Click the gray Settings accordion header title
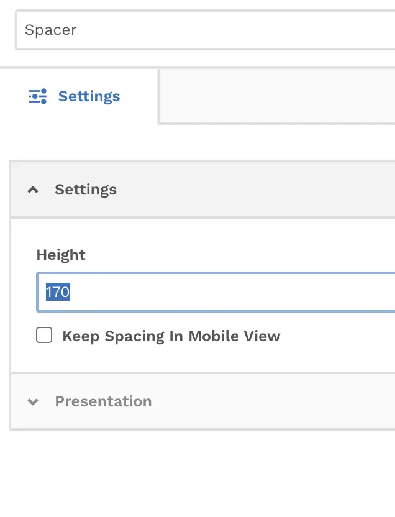Image resolution: width=395 pixels, height=517 pixels. (x=86, y=190)
